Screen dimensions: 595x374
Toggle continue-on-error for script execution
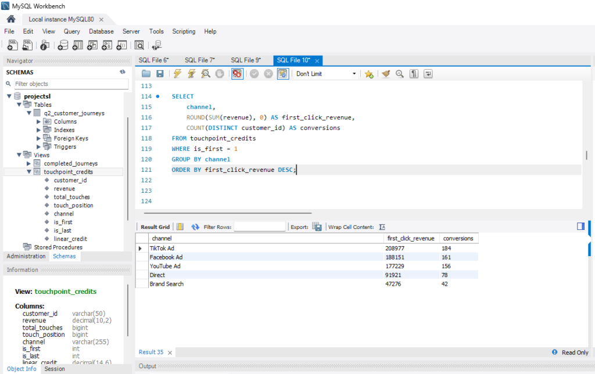click(237, 74)
